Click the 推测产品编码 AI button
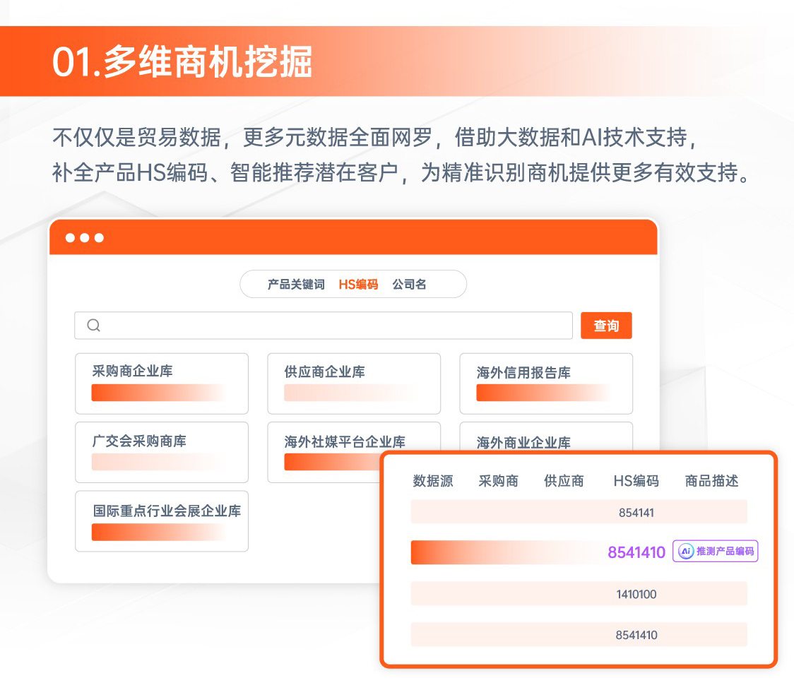Viewport: 794px width, 690px height. 716,552
